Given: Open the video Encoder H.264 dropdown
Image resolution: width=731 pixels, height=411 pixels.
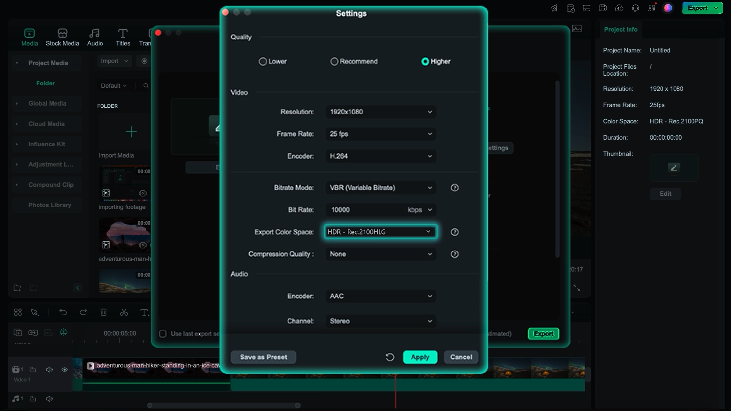Looking at the screenshot, I should pyautogui.click(x=381, y=156).
